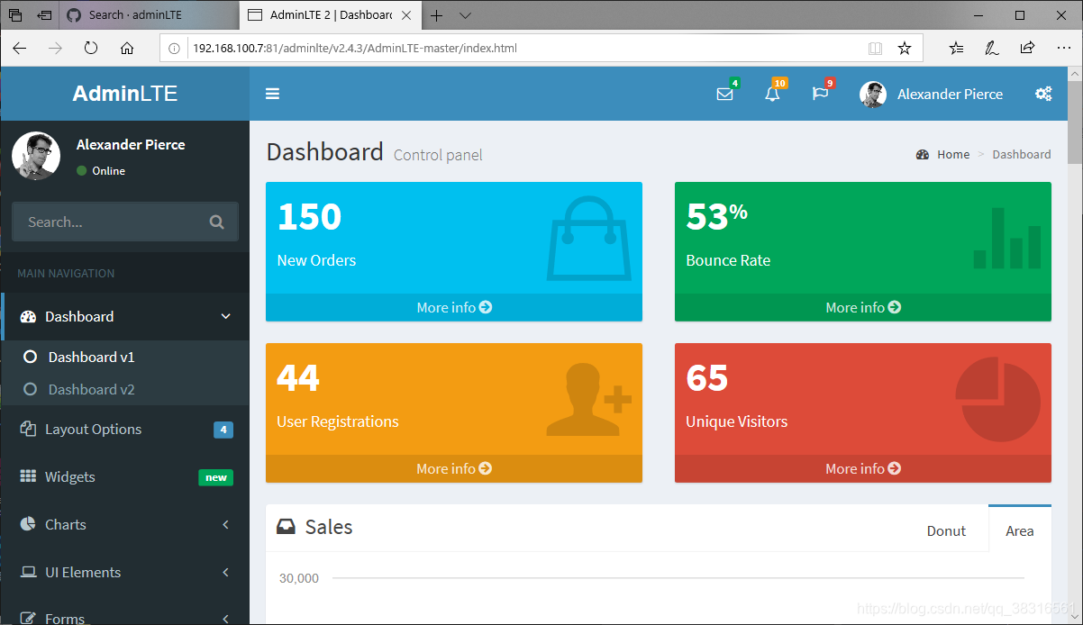Click Alexander Pierce sidebar avatar

tap(36, 156)
